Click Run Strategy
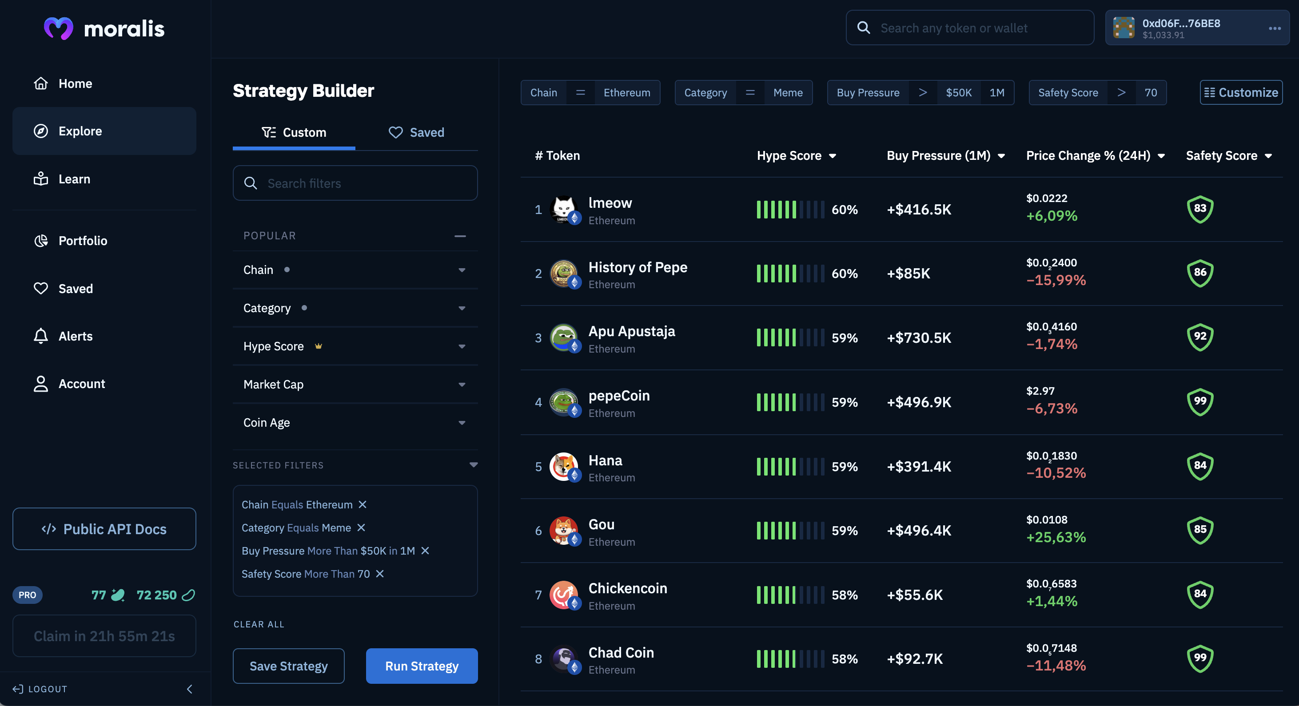Image resolution: width=1299 pixels, height=706 pixels. (x=422, y=666)
